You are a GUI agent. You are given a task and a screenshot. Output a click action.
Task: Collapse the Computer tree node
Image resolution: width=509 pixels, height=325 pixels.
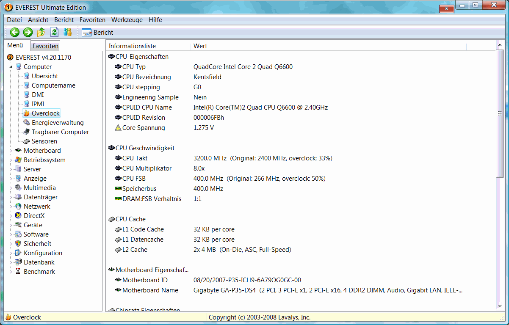11,67
